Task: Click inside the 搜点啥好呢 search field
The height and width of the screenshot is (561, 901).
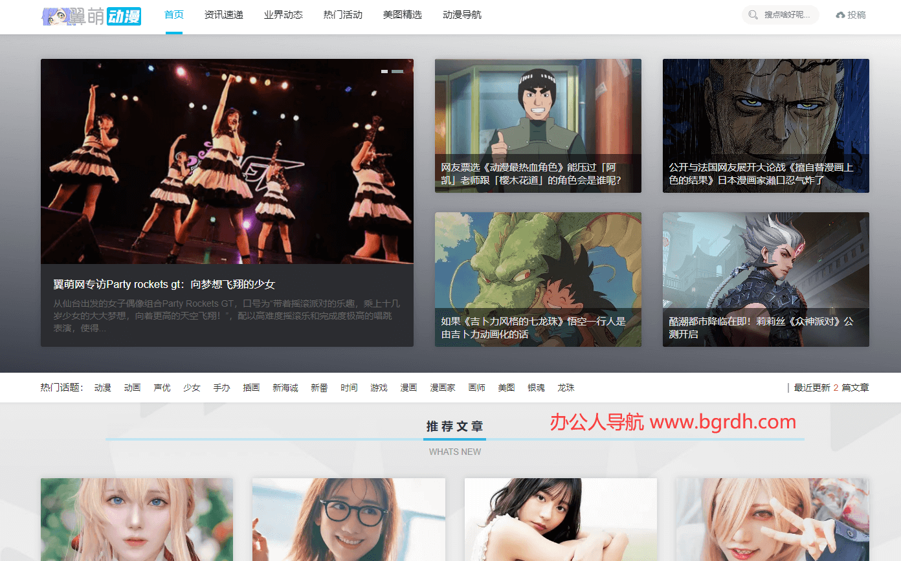Action: 784,14
